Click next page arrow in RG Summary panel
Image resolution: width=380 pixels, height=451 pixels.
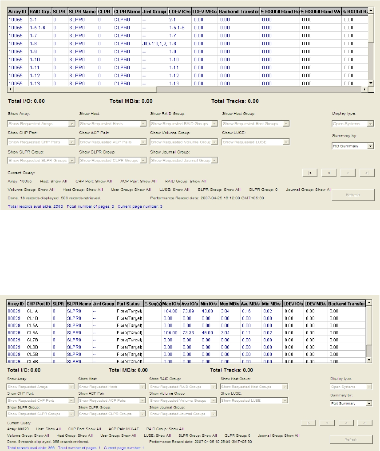(348, 172)
